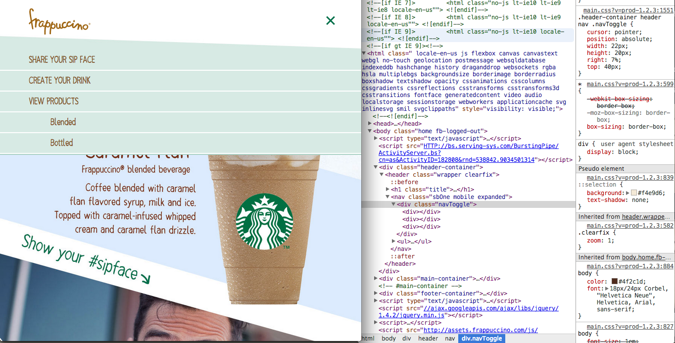Open main.css?v=prod-1.2.3:839 source link
Viewport: 675px width, 343px height.
(630, 178)
